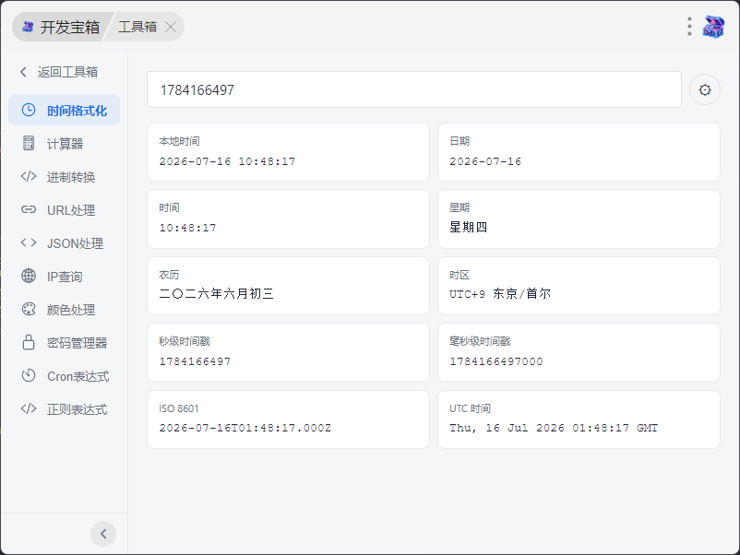The image size is (740, 555).
Task: Focus the timestamp input field
Action: coord(414,89)
